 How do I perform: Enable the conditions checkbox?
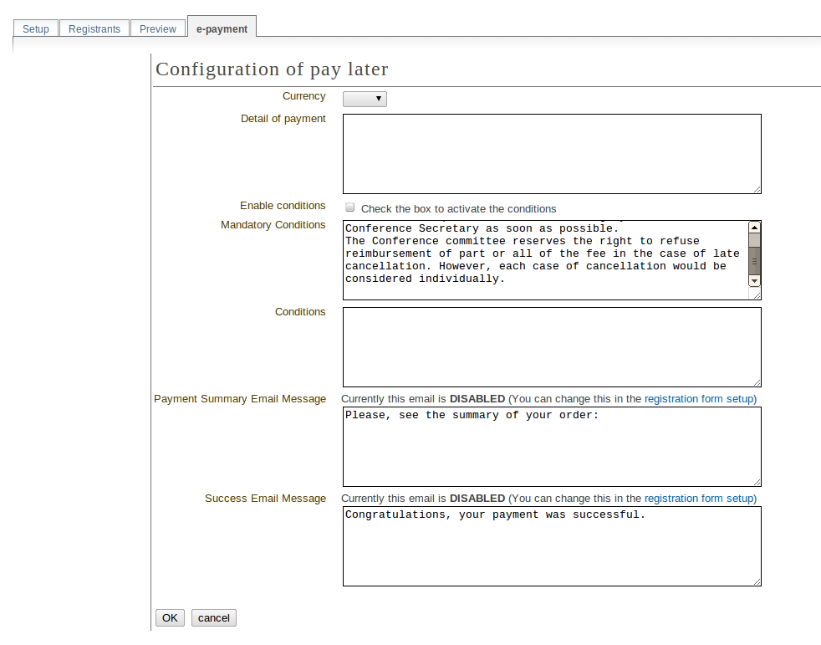tap(349, 207)
